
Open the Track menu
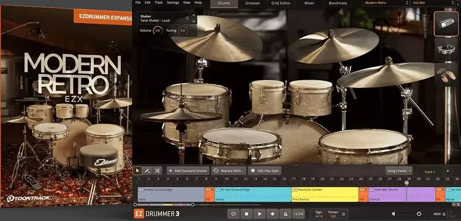[159, 2]
